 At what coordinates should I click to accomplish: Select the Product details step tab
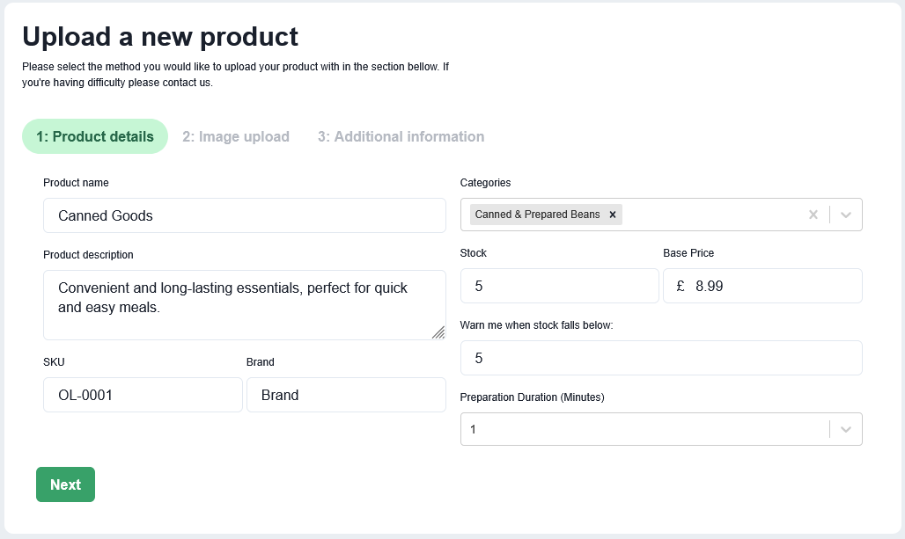coord(95,136)
